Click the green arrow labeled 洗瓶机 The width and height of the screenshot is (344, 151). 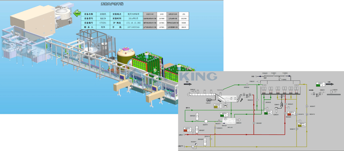tap(77, 13)
